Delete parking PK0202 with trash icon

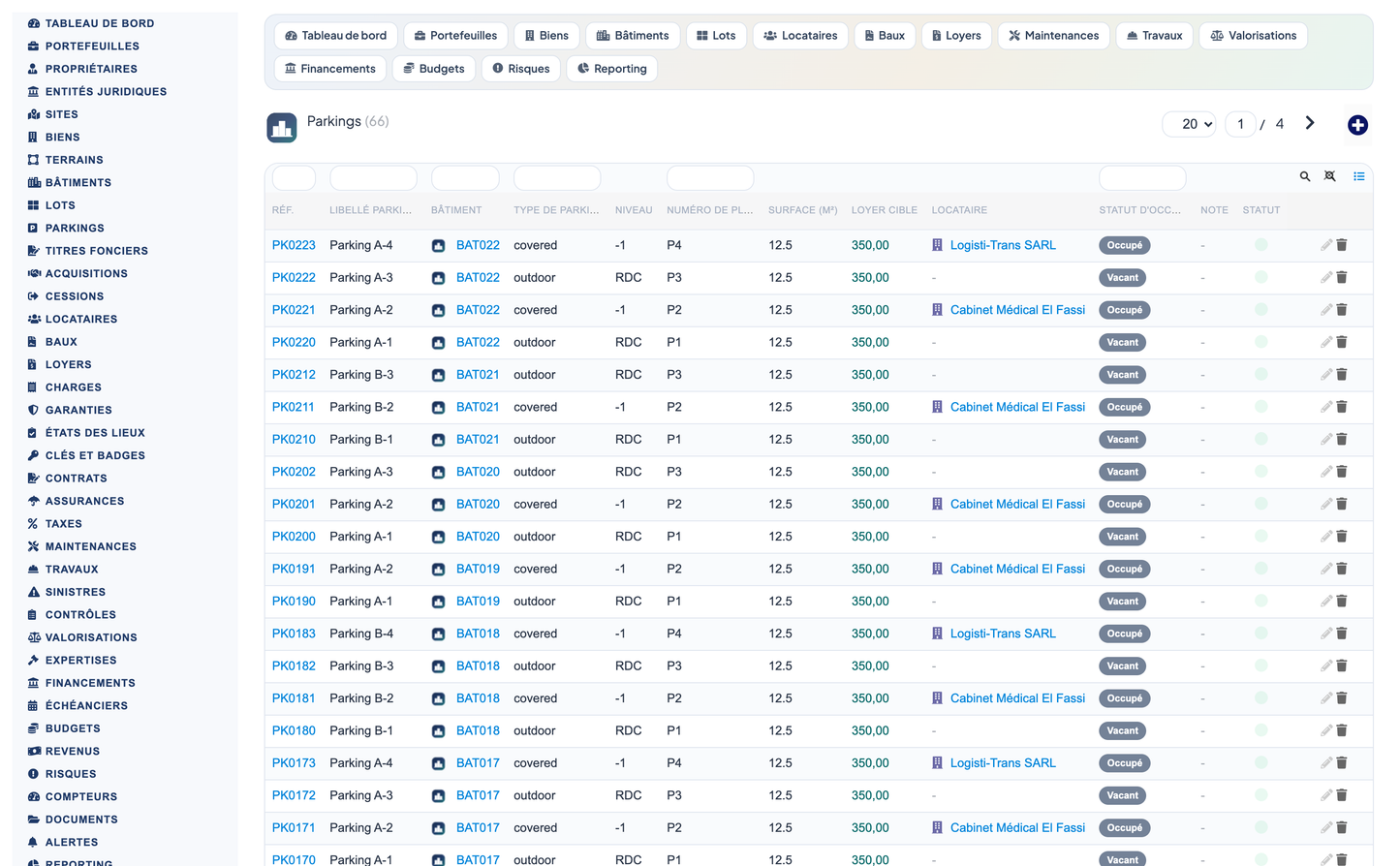tap(1342, 472)
